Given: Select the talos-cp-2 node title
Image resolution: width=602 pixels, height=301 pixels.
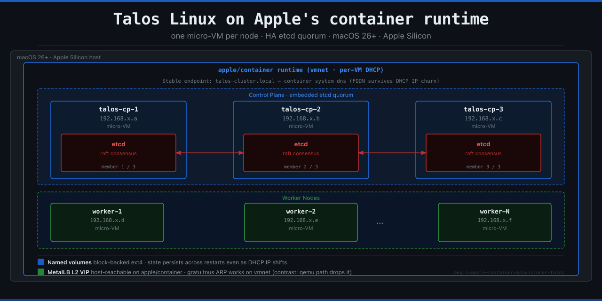Looking at the screenshot, I should (301, 109).
